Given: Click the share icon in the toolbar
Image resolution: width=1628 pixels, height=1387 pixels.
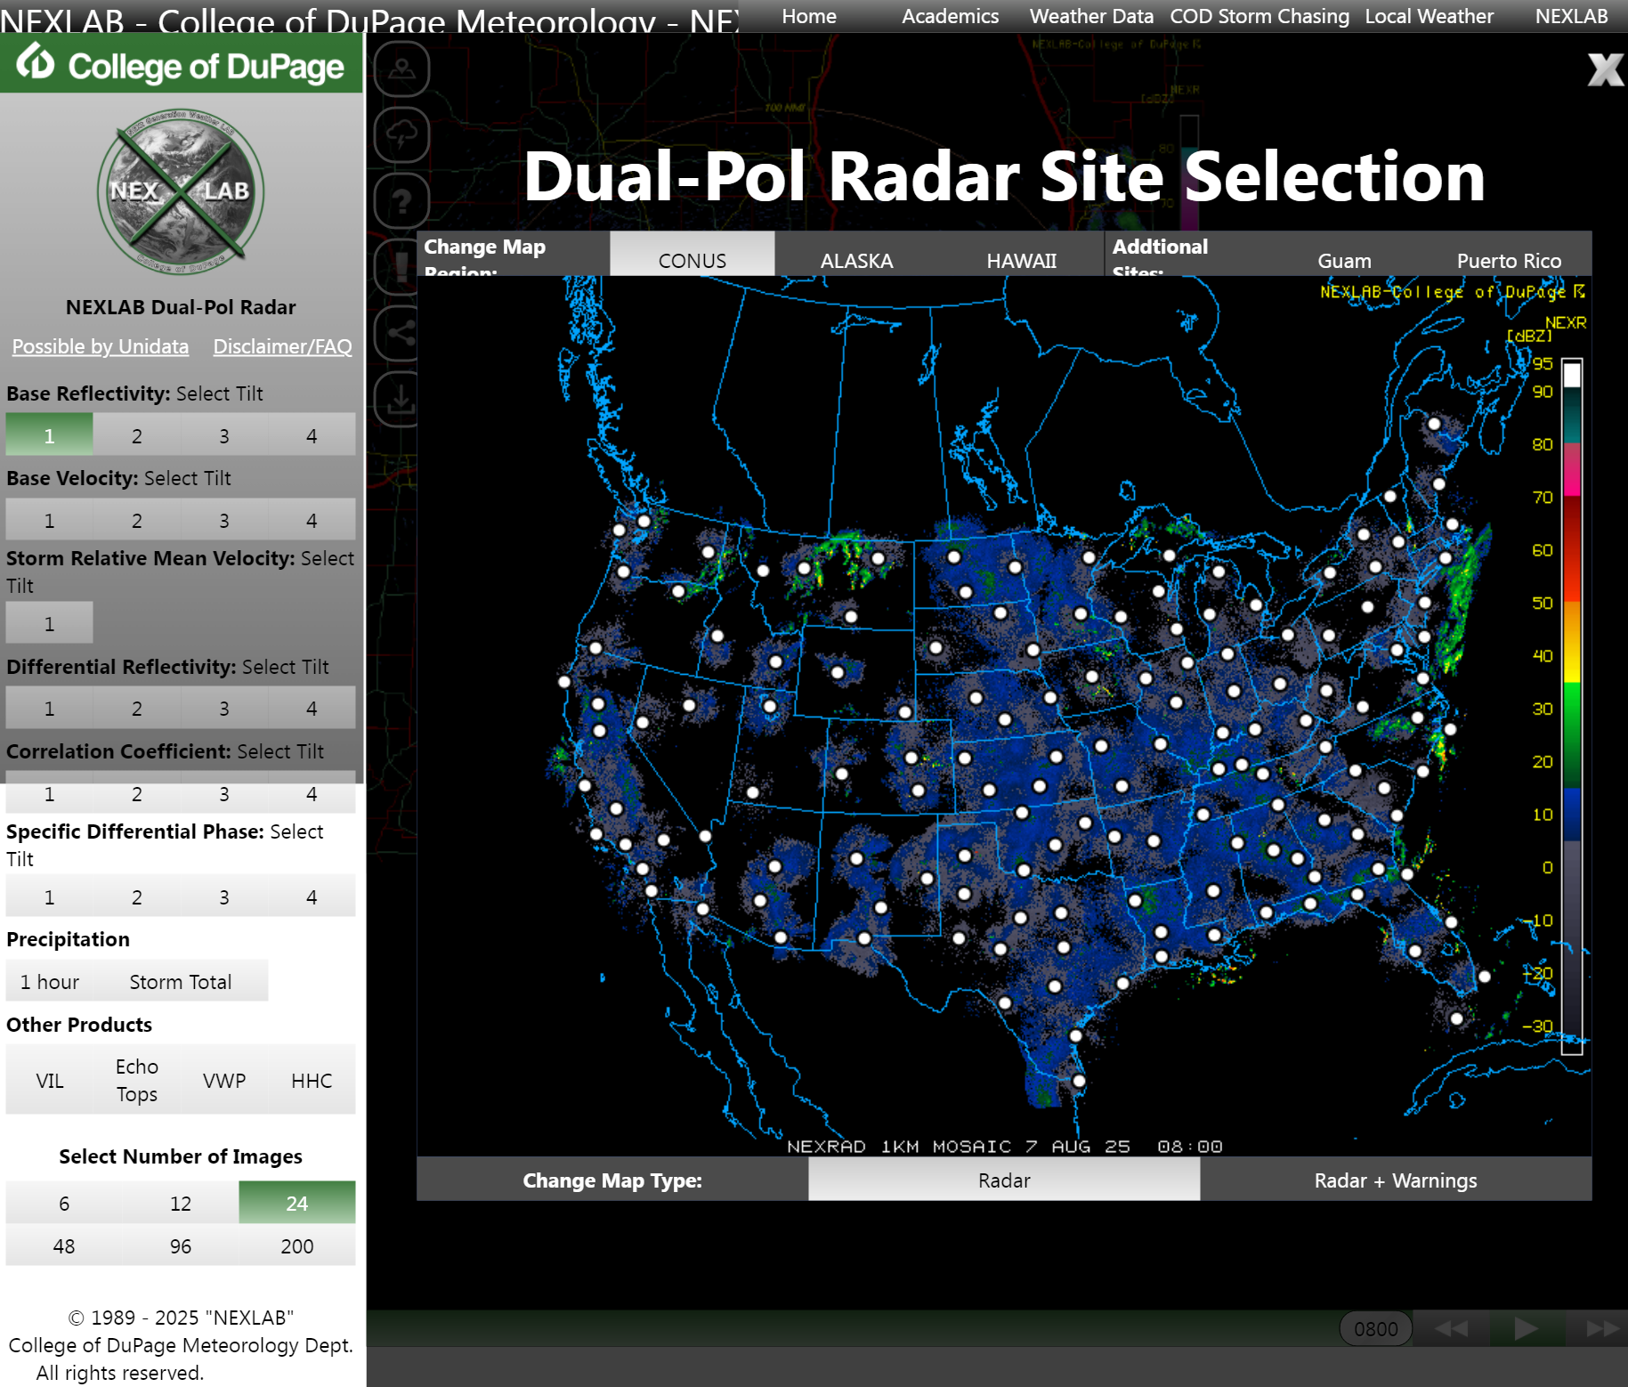Looking at the screenshot, I should [x=401, y=333].
